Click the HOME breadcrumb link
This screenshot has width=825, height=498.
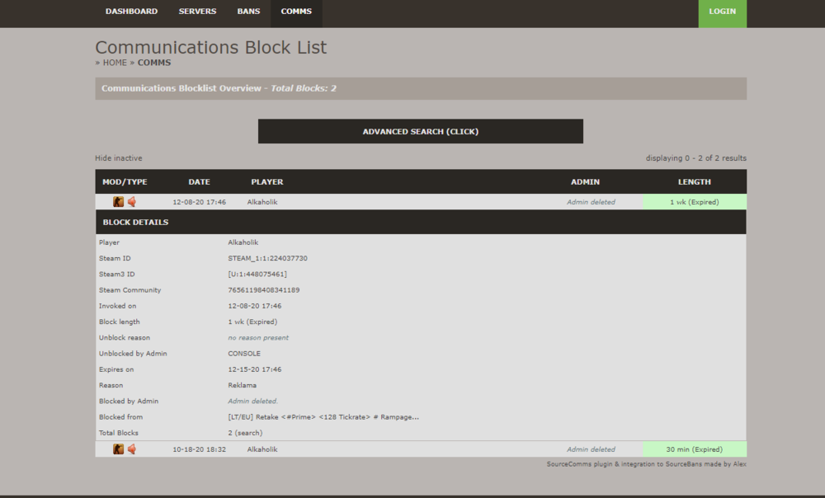point(115,63)
